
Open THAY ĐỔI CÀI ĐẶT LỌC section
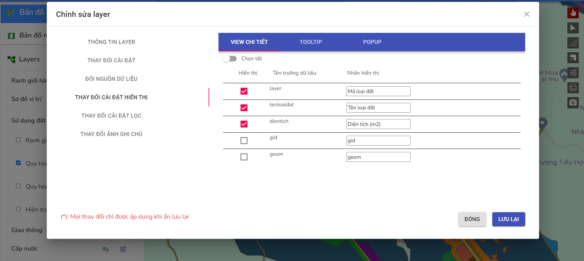point(111,116)
